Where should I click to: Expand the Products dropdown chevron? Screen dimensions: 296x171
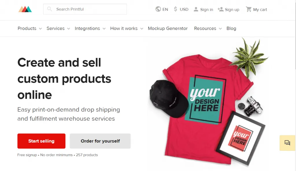[40, 29]
